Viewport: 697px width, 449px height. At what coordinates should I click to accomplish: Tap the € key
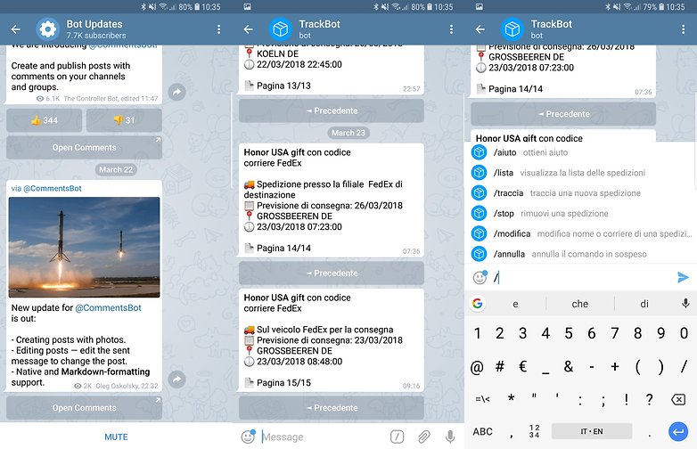click(x=523, y=367)
